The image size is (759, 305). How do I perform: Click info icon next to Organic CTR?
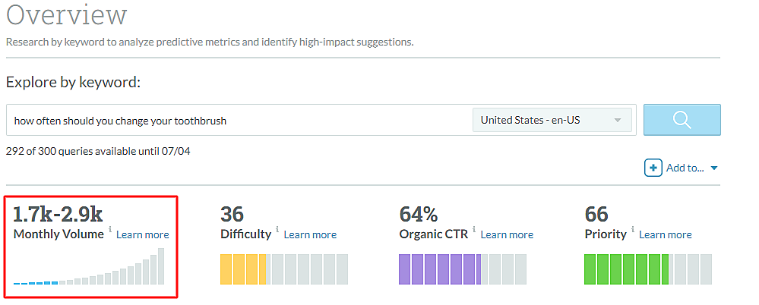pyautogui.click(x=473, y=230)
